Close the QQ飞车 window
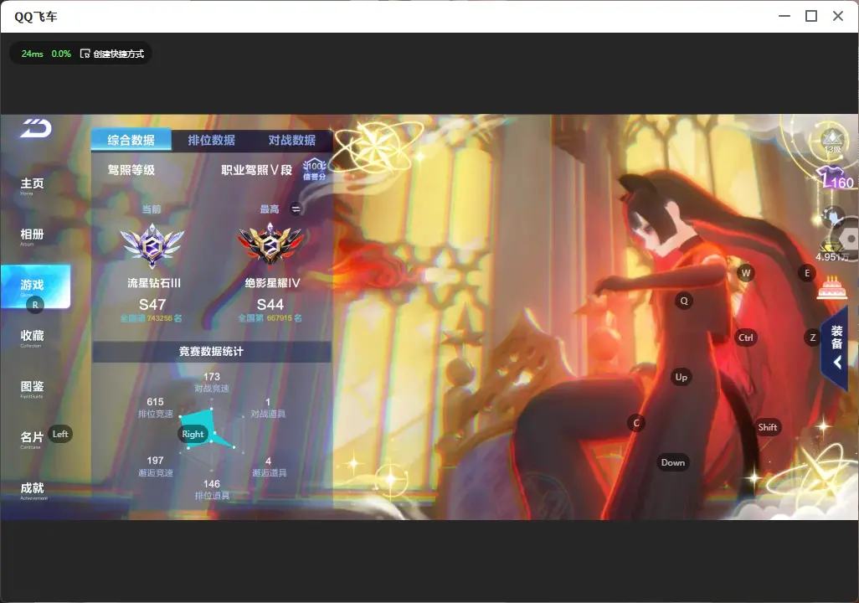 click(x=838, y=17)
